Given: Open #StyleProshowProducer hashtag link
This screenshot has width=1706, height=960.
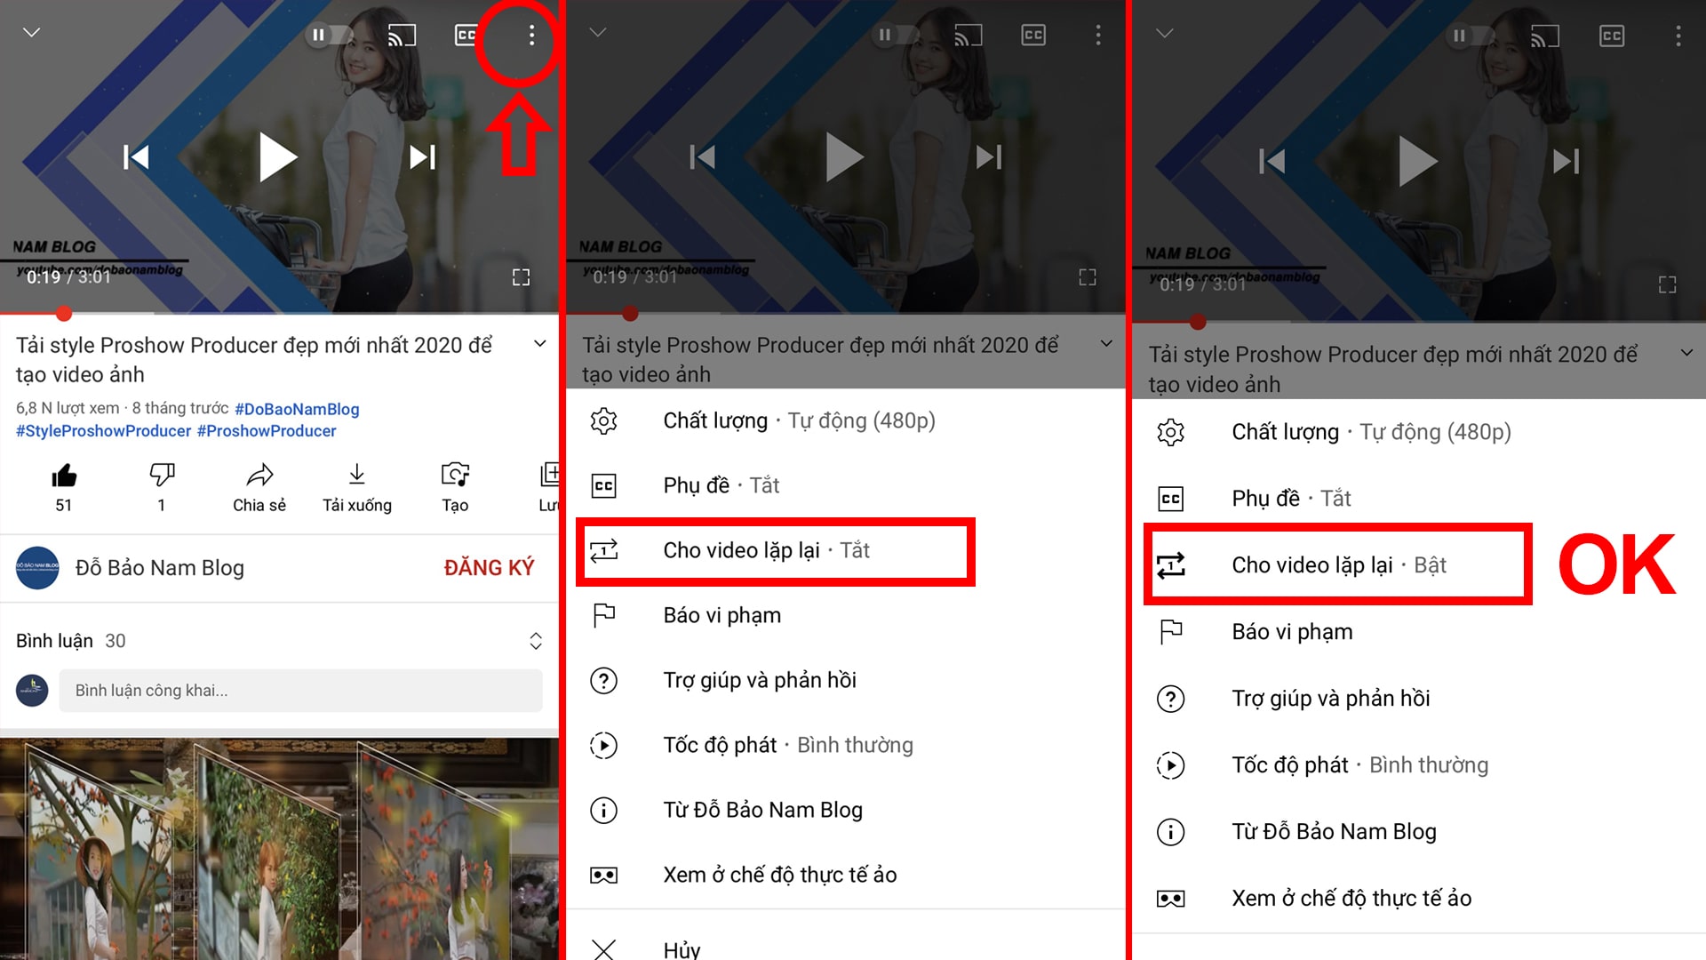Looking at the screenshot, I should pos(103,431).
